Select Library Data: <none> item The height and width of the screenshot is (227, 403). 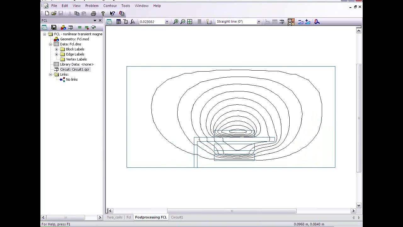77,64
